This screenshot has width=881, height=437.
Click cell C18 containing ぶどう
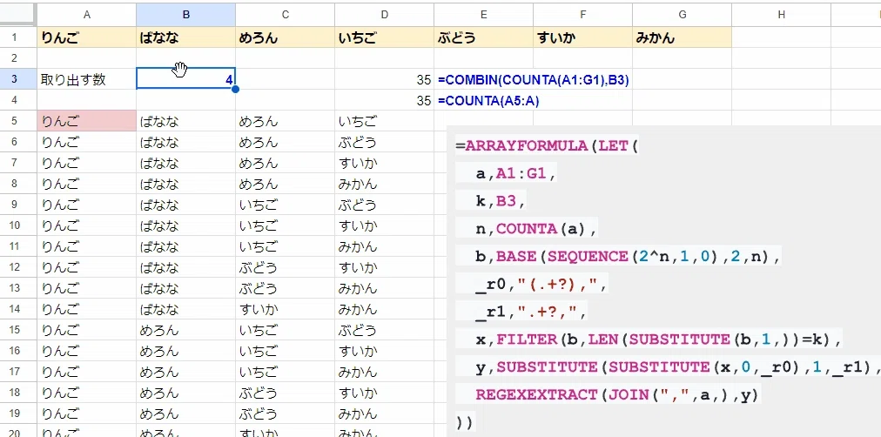pos(285,392)
